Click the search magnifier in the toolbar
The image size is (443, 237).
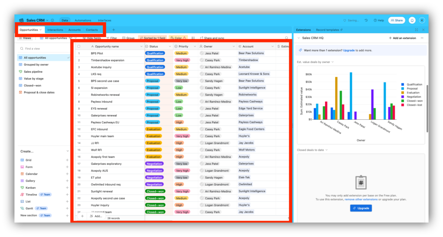pyautogui.click(x=286, y=38)
